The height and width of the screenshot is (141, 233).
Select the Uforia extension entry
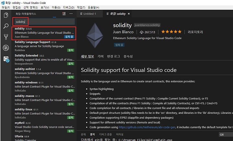pos(44,138)
